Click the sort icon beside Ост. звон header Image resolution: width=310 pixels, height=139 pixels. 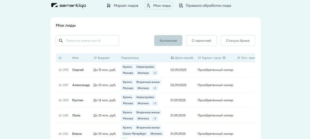(x=239, y=58)
